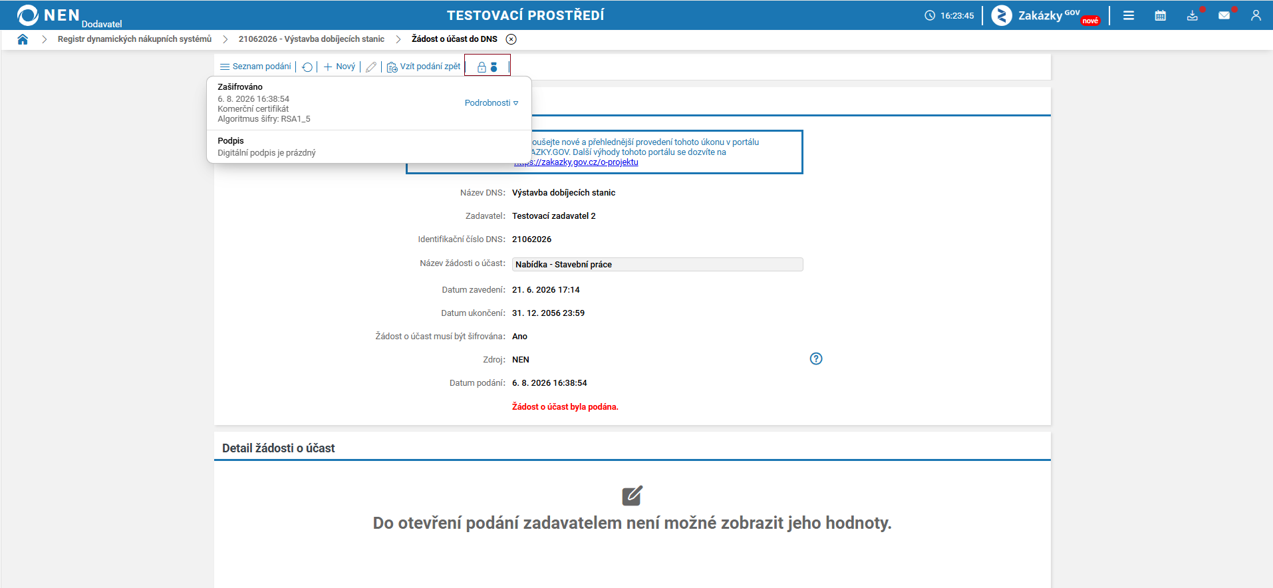Open the calendar icon in header

[1161, 15]
